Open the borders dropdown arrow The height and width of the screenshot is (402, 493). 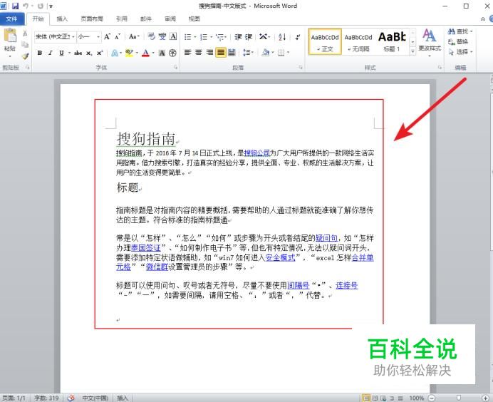tap(288, 53)
